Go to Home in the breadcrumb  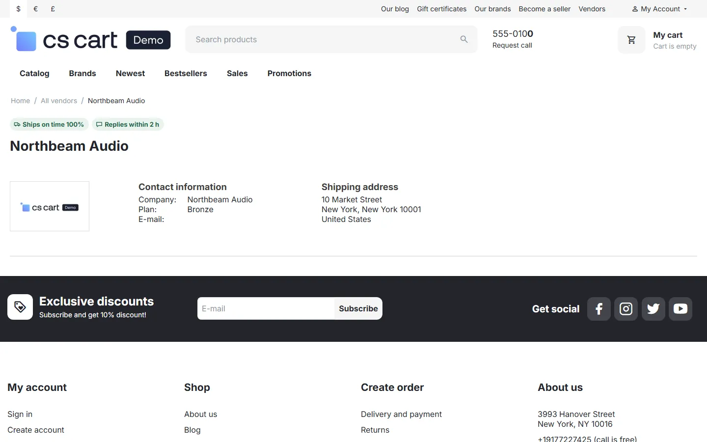click(20, 101)
